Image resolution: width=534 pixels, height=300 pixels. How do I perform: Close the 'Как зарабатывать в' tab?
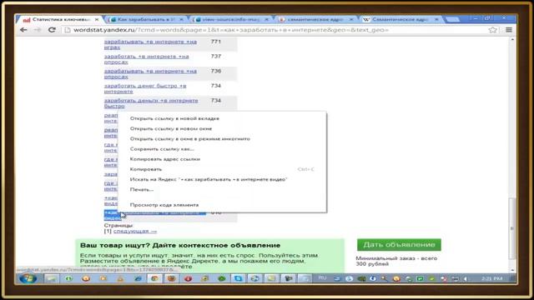pyautogui.click(x=181, y=20)
